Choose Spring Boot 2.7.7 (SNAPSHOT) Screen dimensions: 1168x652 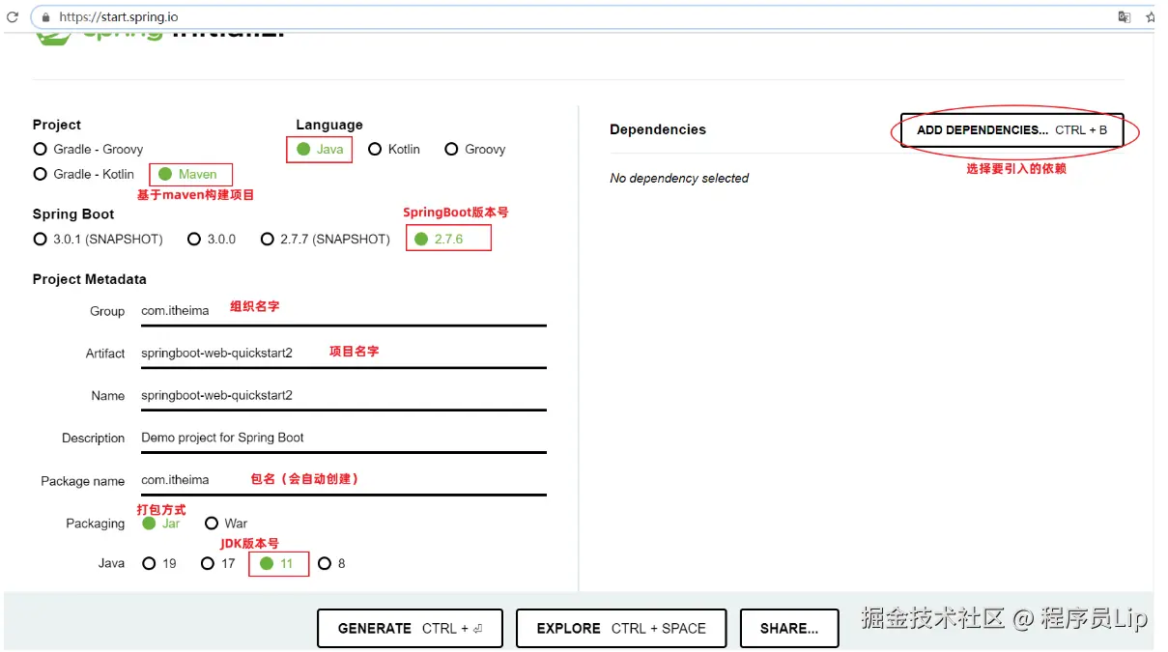tap(326, 239)
